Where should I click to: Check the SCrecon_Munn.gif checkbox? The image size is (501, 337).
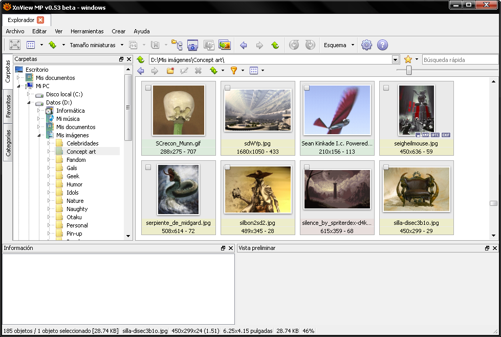pyautogui.click(x=148, y=88)
